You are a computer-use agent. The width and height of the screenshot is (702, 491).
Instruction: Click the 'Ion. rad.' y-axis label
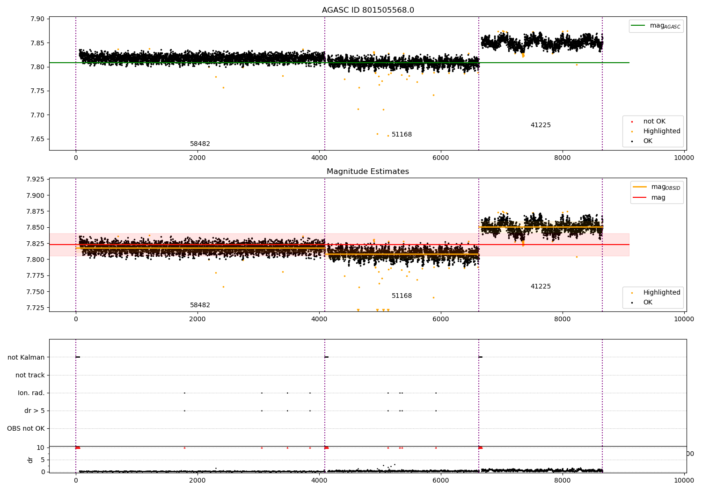tap(31, 393)
